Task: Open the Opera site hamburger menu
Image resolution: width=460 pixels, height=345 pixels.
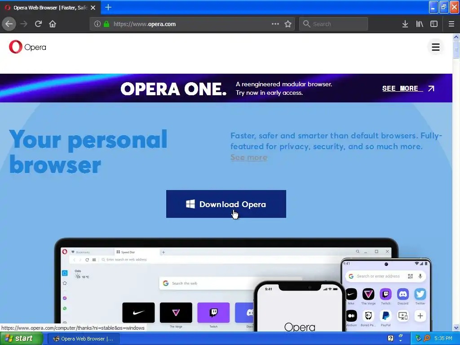Action: (436, 47)
